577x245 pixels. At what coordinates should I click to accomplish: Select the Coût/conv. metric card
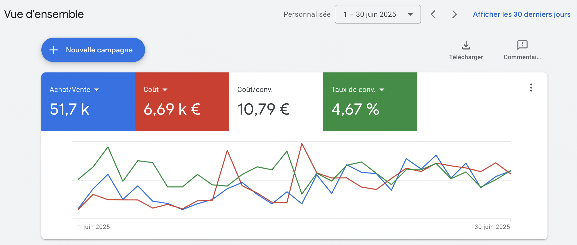tap(276, 102)
